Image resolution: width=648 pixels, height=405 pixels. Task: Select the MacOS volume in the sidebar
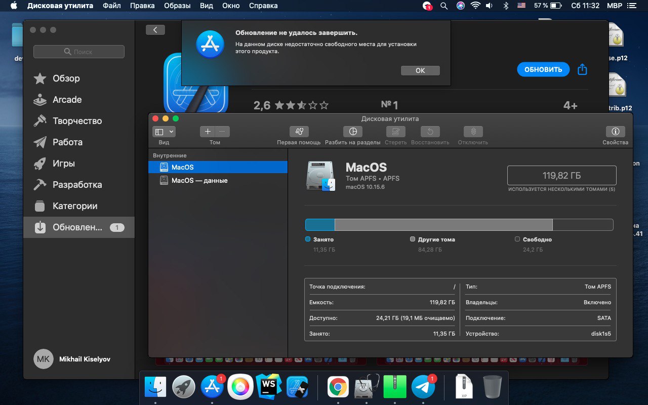pos(218,167)
